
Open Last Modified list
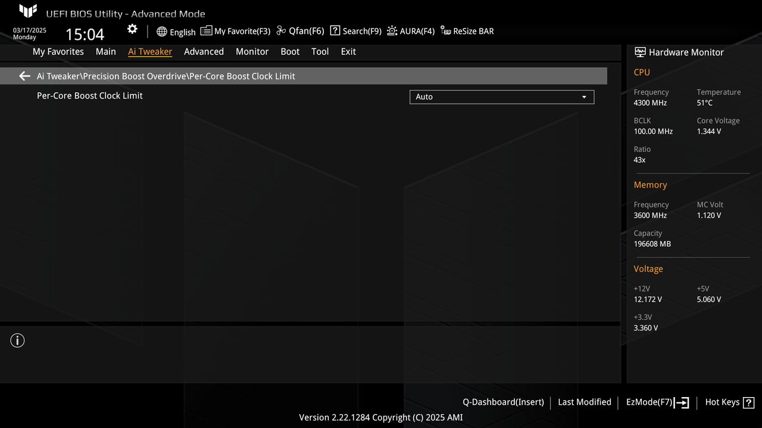585,402
